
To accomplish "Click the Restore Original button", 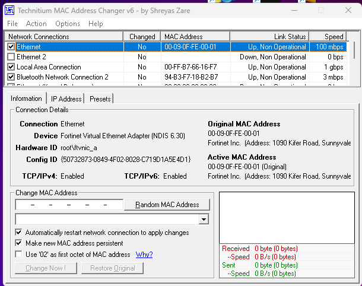I will [112, 268].
